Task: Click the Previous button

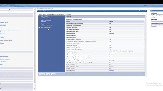Action: pos(42,74)
